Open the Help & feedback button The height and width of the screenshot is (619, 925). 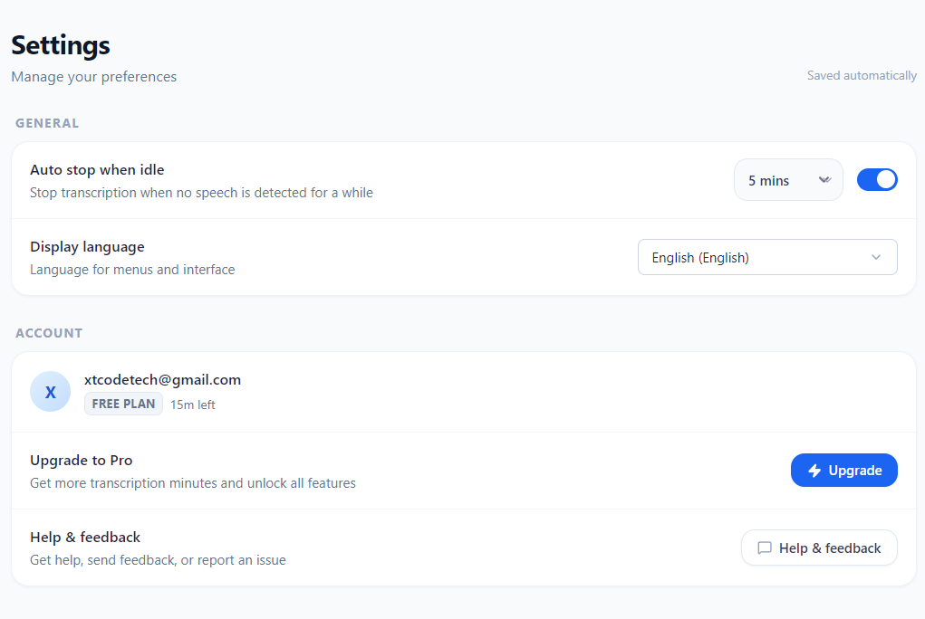coord(819,548)
